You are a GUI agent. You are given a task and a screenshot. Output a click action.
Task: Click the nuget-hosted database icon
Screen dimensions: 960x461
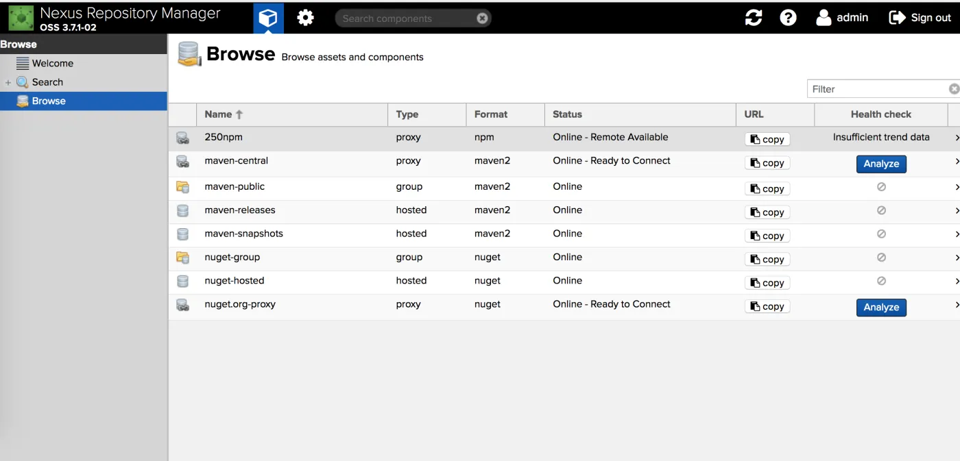pyautogui.click(x=182, y=282)
